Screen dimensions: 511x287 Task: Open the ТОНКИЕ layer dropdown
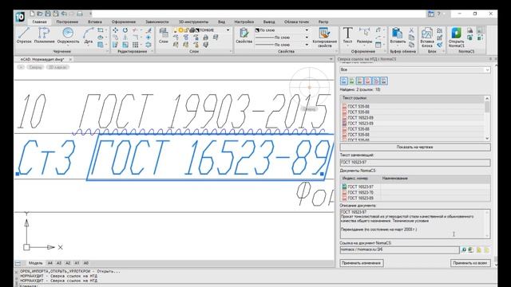click(228, 30)
